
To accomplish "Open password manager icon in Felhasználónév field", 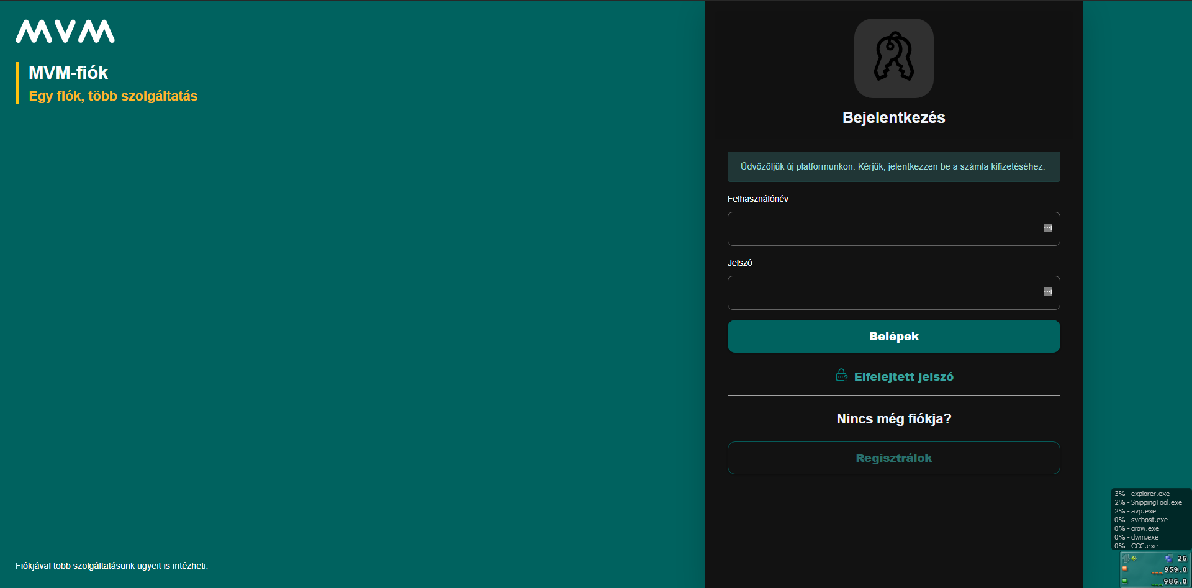I will coord(1048,228).
